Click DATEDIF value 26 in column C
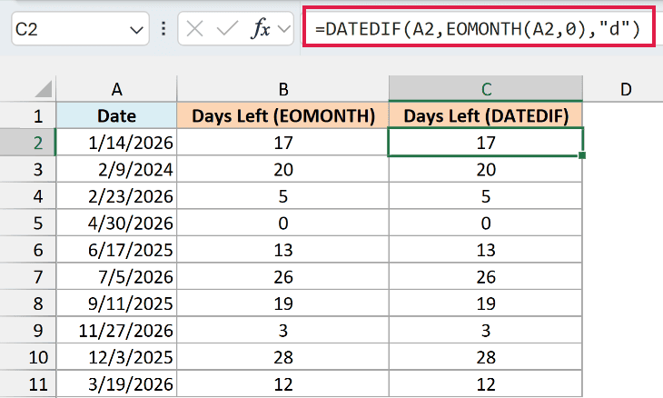The width and height of the screenshot is (663, 398). pyautogui.click(x=486, y=276)
